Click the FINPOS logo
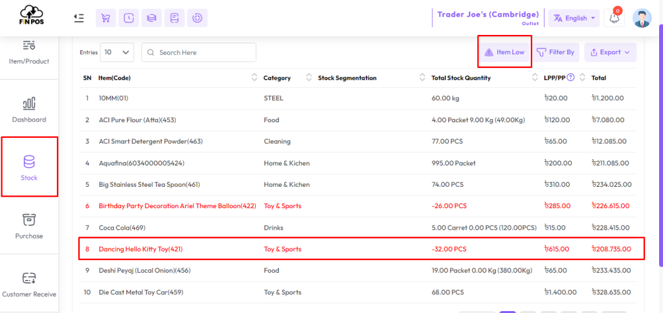The image size is (663, 313). [x=32, y=15]
